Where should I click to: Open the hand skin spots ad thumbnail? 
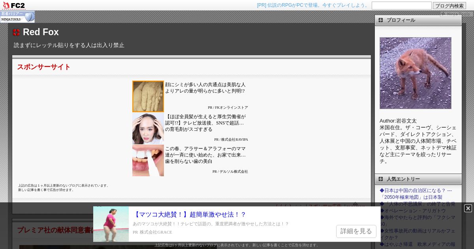tap(148, 96)
